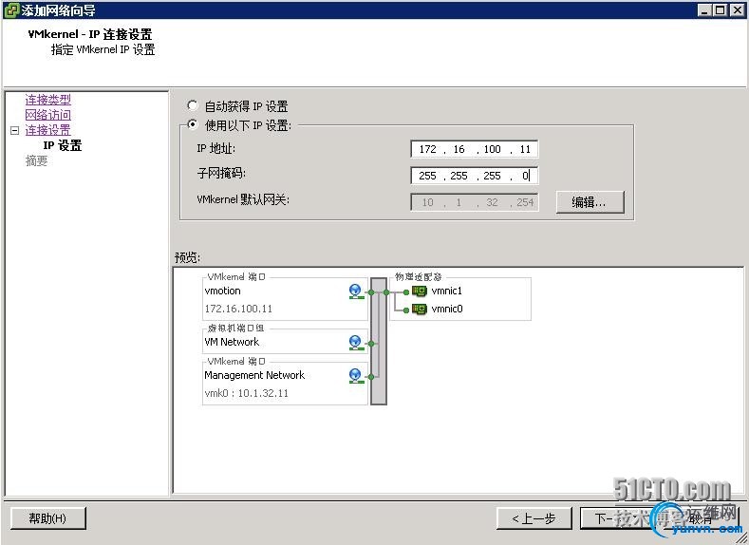Screen dimensions: 749x545
Task: Minimize the add network wizard window
Action: [703, 10]
